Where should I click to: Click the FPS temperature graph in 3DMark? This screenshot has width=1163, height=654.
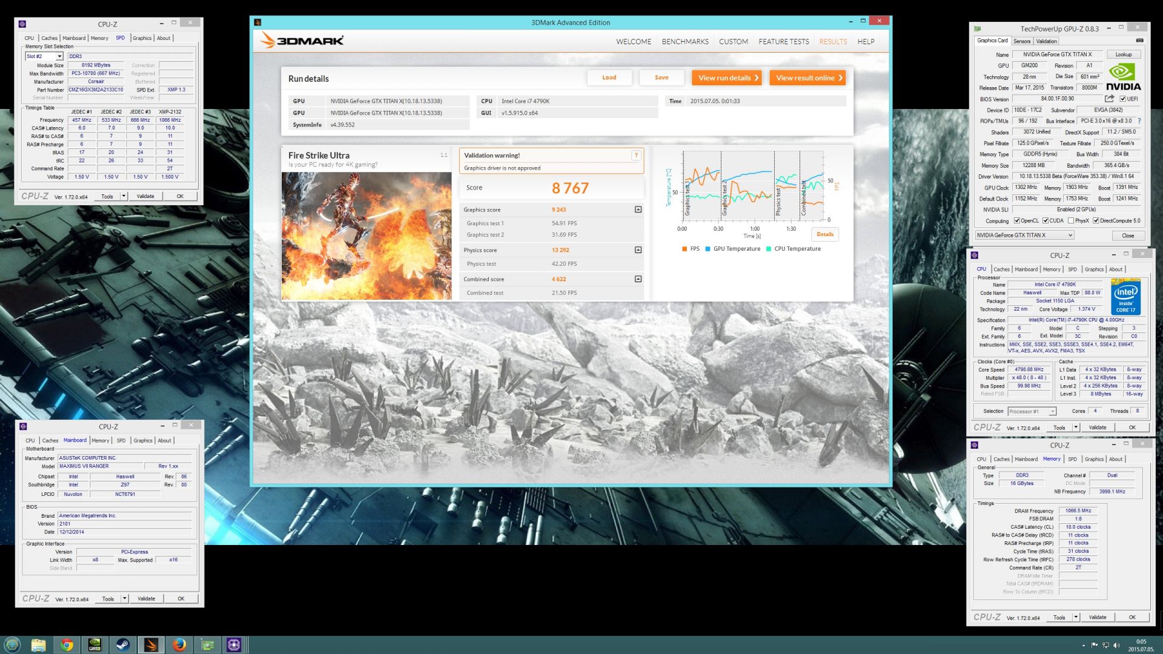point(753,186)
